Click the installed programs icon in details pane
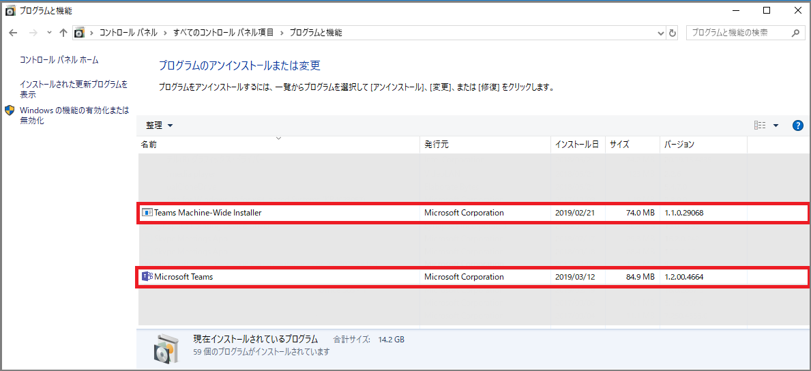 (166, 347)
